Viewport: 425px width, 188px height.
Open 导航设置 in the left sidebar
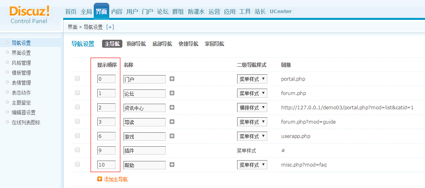click(x=21, y=43)
